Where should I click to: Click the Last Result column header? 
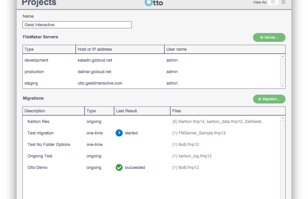[142, 111]
